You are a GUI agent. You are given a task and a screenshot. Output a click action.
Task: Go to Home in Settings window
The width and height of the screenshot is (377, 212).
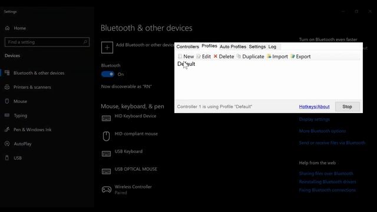point(15,28)
